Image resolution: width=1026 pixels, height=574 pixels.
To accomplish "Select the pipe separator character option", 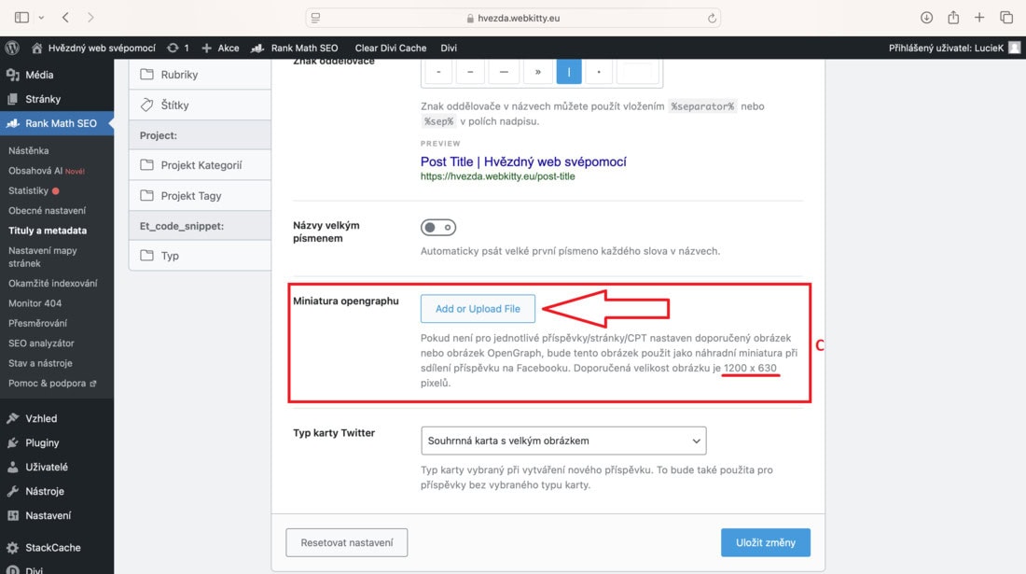I will coord(569,71).
